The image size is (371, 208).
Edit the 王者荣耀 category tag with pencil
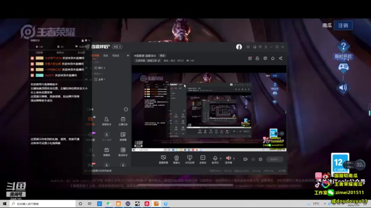[x=159, y=61]
